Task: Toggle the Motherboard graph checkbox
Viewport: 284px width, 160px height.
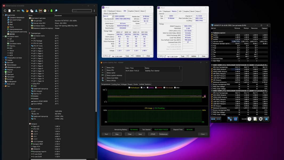Action: tap(129, 88)
